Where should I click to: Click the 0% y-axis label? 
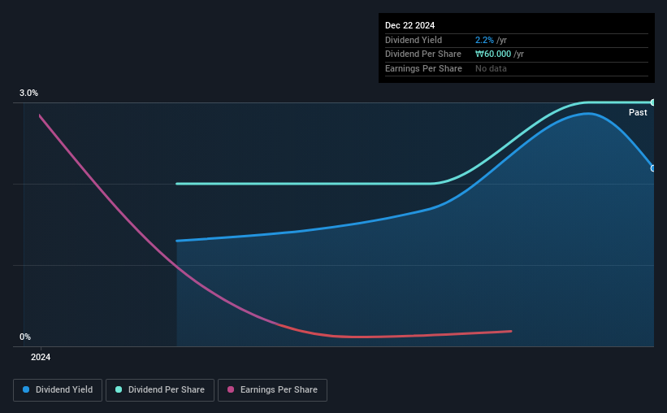(x=25, y=337)
